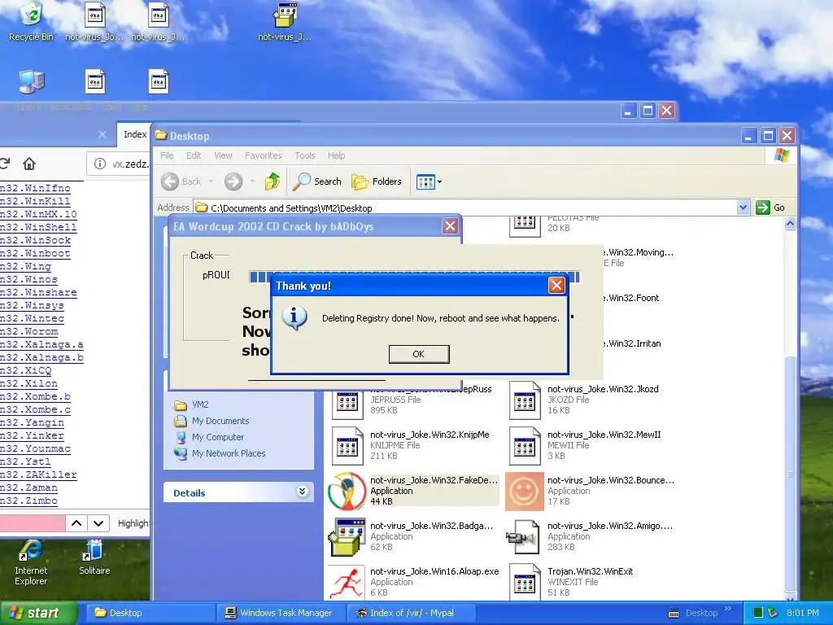Click the Win32.Zimbo link in browser
Screen dimensions: 833x625
pyautogui.click(x=28, y=500)
